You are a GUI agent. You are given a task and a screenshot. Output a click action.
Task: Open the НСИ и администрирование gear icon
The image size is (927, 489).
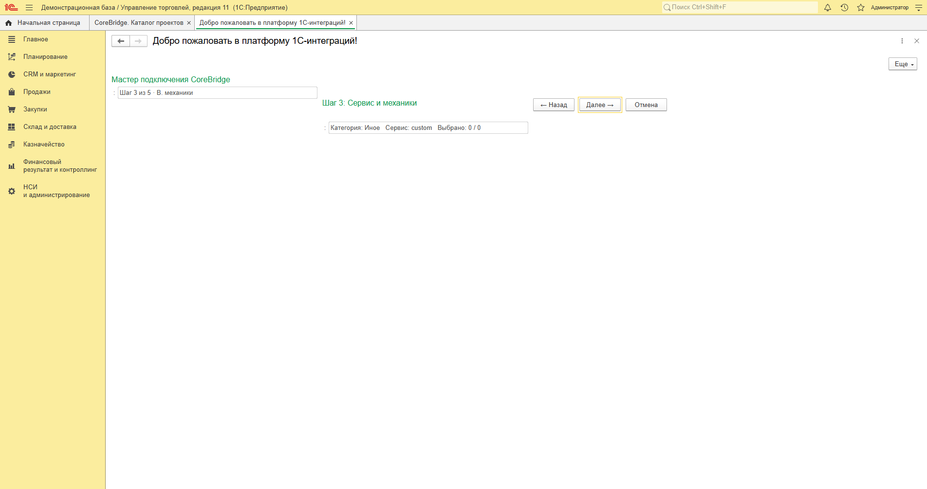pos(12,191)
